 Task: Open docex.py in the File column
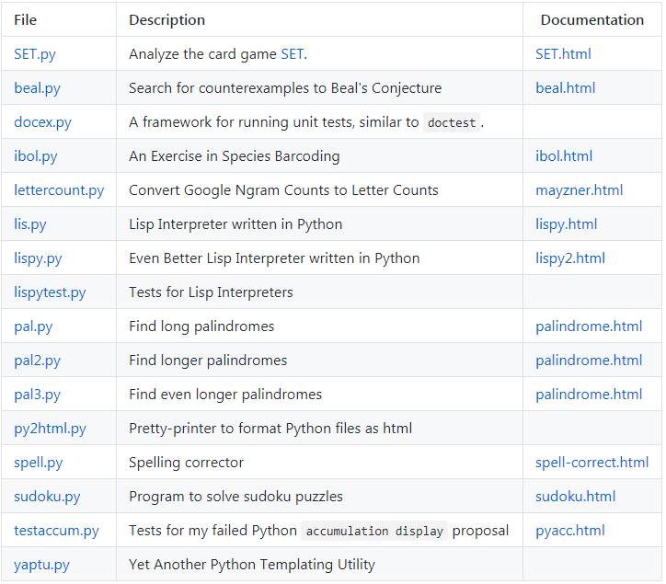coord(42,122)
